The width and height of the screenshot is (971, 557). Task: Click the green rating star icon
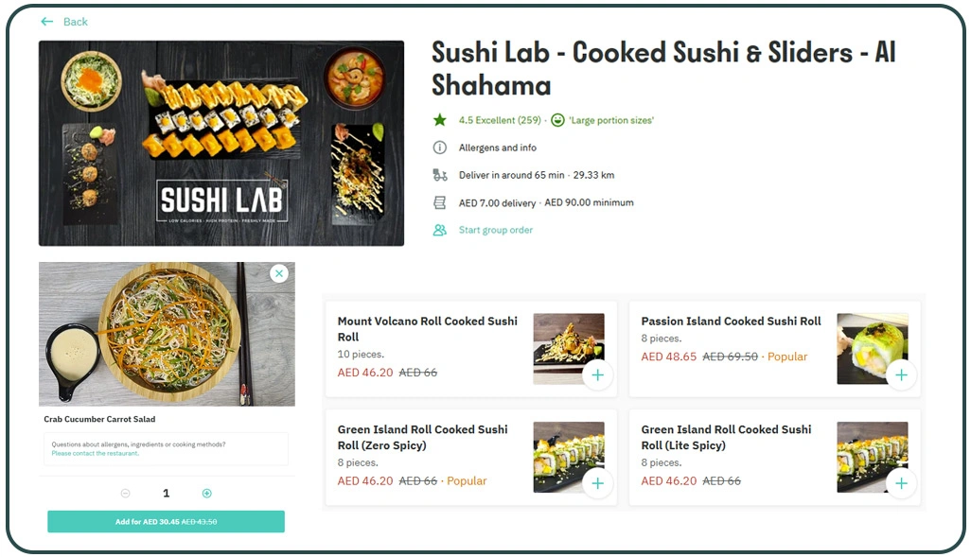click(x=439, y=120)
